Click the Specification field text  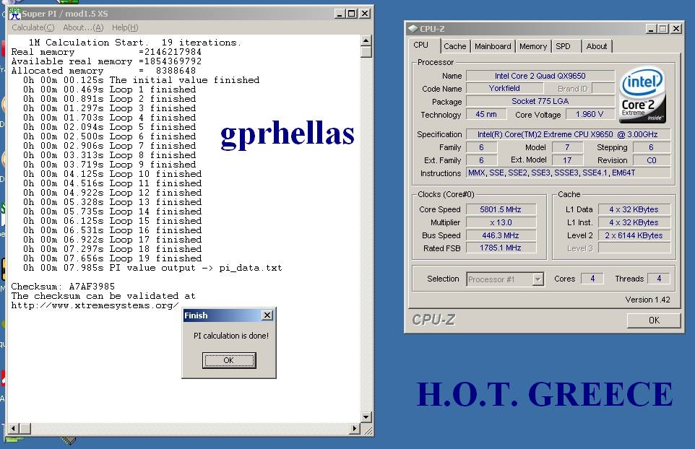click(x=568, y=134)
